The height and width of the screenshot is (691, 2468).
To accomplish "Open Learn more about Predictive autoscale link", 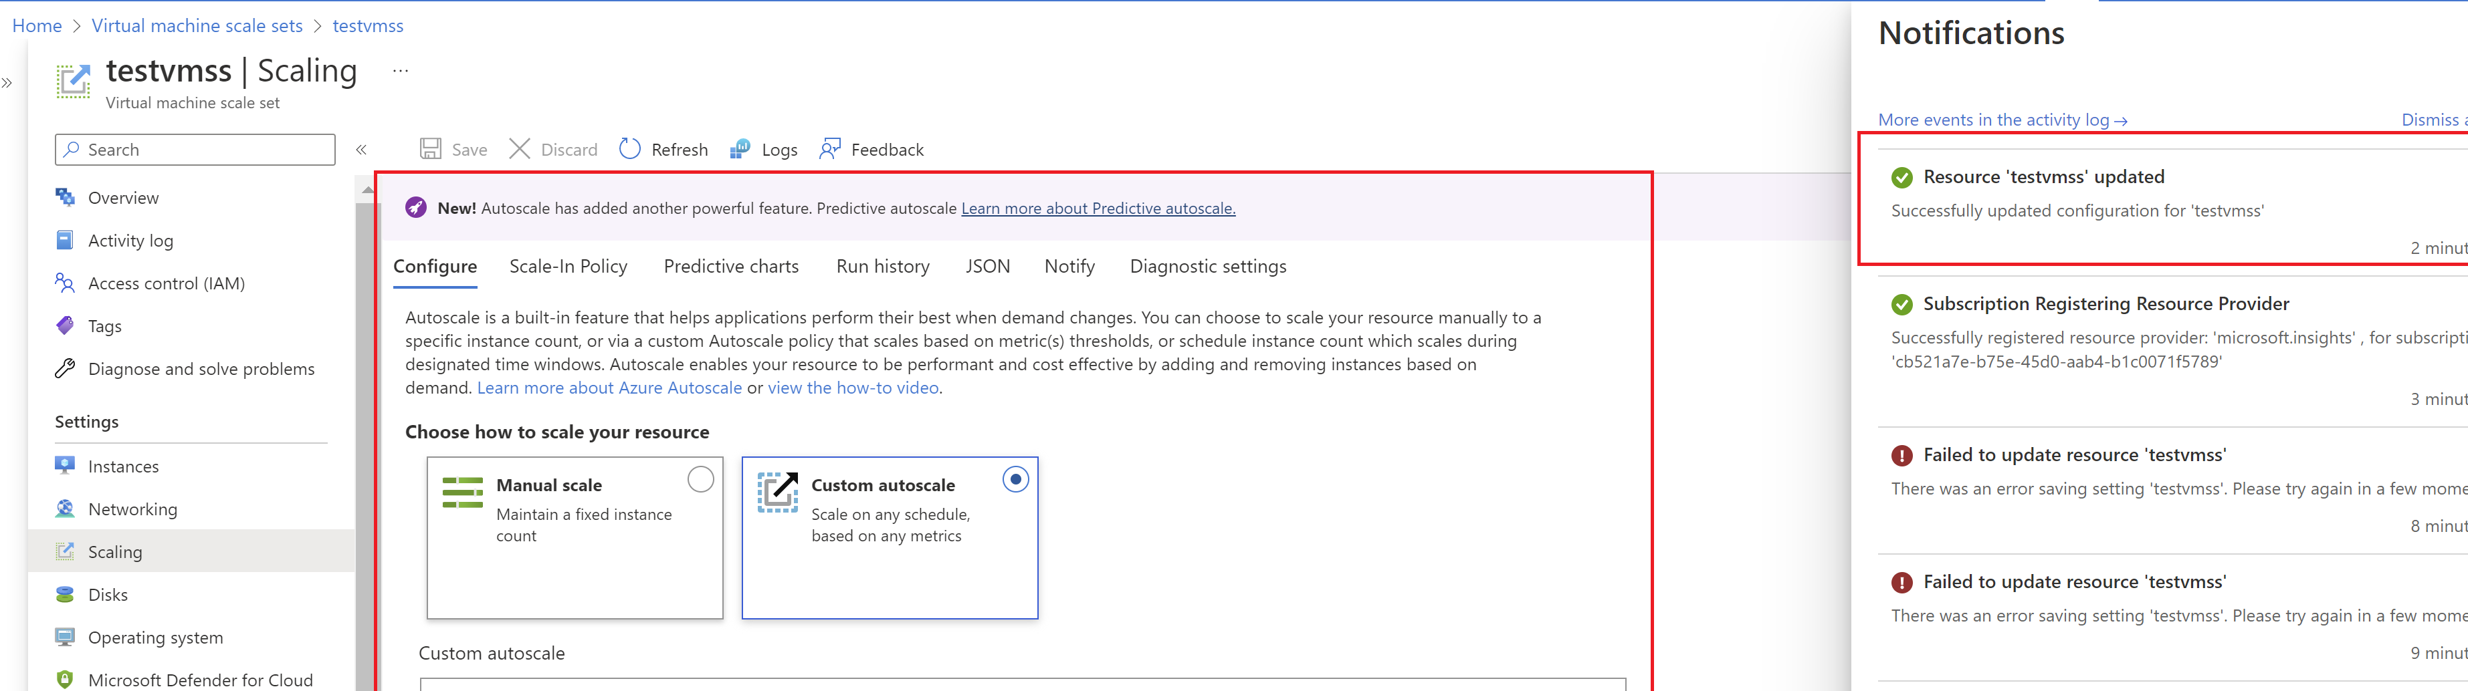I will [x=1098, y=209].
